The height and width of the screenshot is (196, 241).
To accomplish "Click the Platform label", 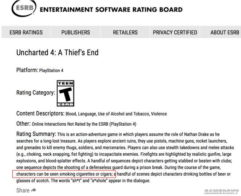I will pos(27,70).
